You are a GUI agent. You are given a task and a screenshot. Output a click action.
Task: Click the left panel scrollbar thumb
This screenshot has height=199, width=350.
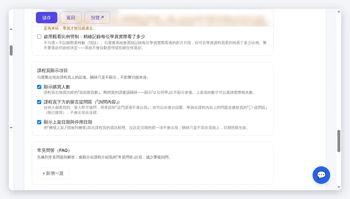(x=11, y=50)
